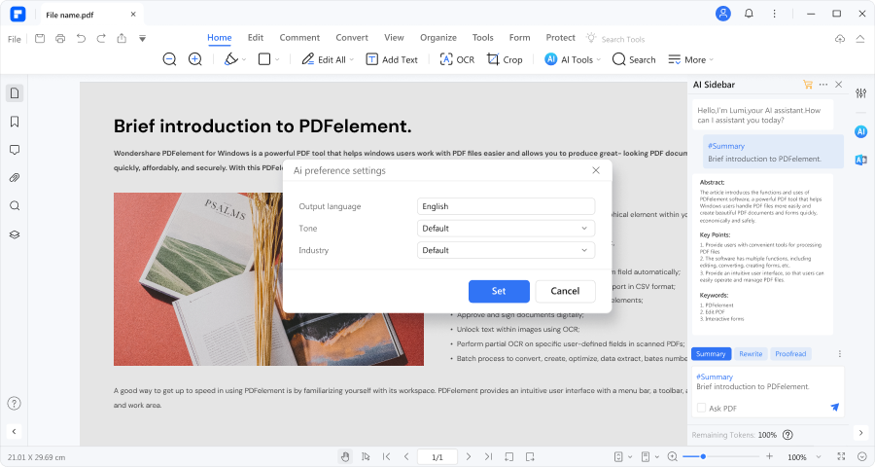Screen dimensions: 875x467
Task: Select the highlighter tool
Action: tap(230, 59)
